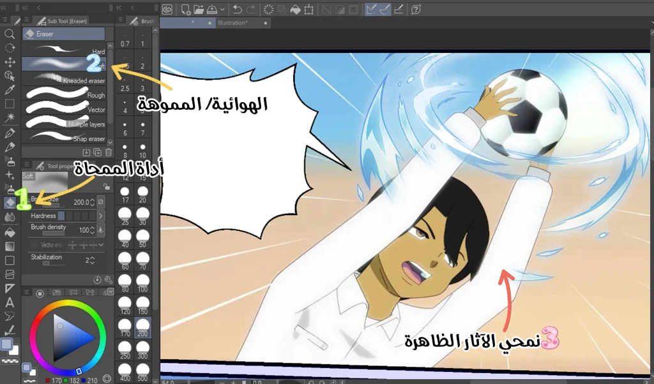The width and height of the screenshot is (654, 384).
Task: Select the transparent color swatch
Action: (10, 362)
